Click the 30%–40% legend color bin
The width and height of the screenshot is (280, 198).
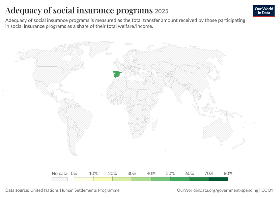[141, 179]
